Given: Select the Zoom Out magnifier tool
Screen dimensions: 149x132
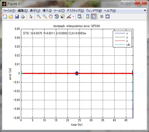Looking at the screenshot, I should click(45, 17).
